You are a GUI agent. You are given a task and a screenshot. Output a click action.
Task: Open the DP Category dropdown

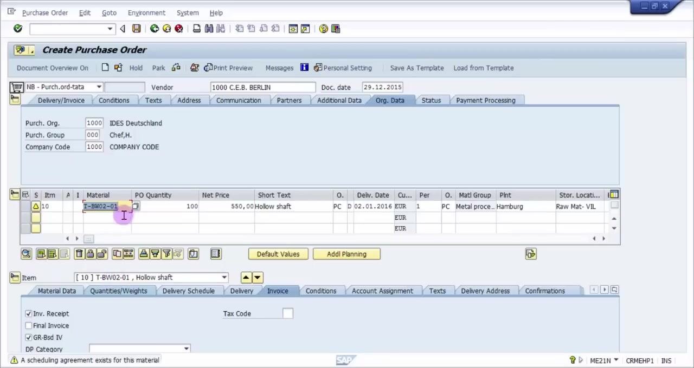[x=187, y=349]
